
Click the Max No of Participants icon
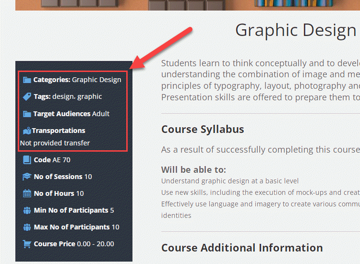click(x=27, y=227)
